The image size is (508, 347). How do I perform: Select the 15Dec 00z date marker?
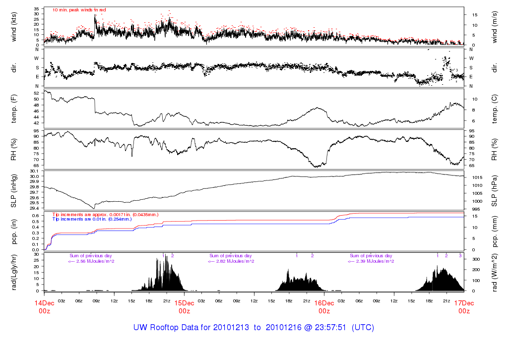pyautogui.click(x=184, y=307)
